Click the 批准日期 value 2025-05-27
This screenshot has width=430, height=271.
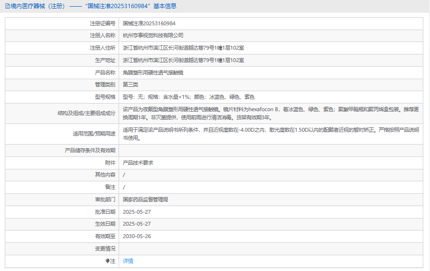(137, 212)
